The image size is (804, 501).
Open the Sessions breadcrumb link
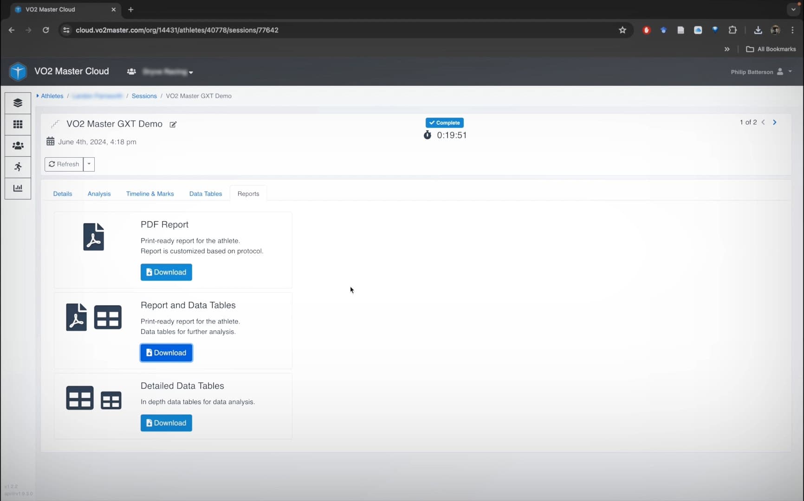click(x=144, y=96)
